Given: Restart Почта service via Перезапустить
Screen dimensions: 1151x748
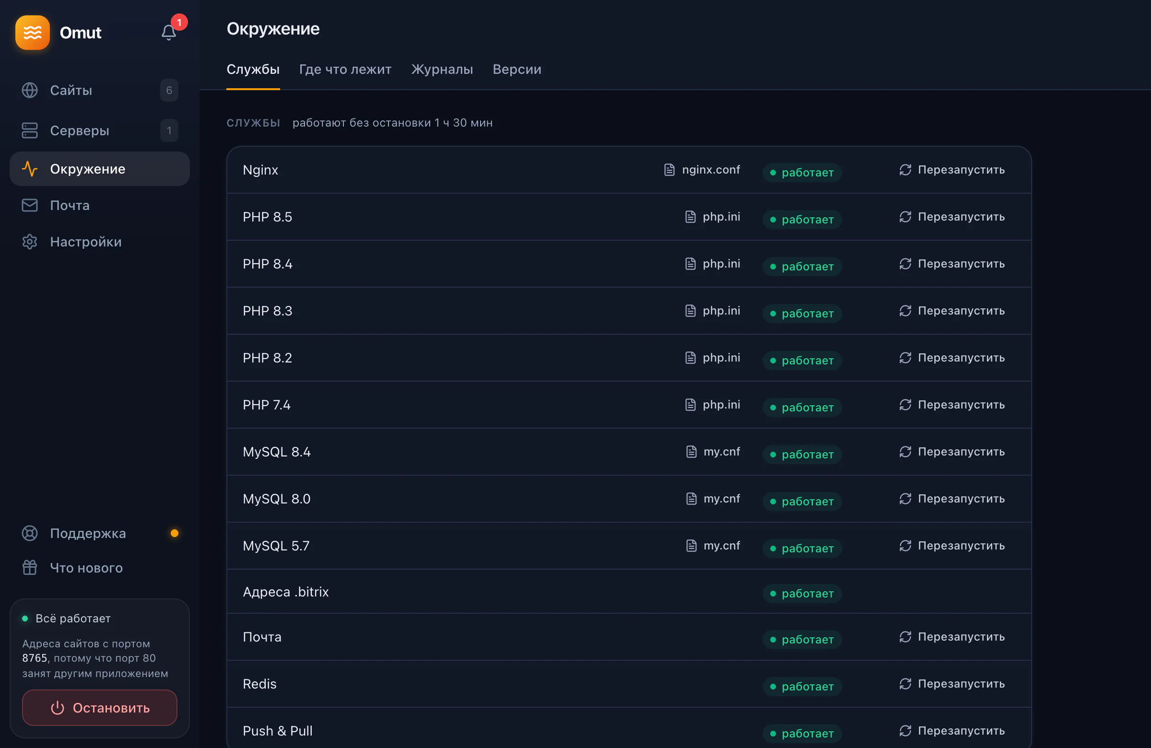Looking at the screenshot, I should [x=952, y=637].
